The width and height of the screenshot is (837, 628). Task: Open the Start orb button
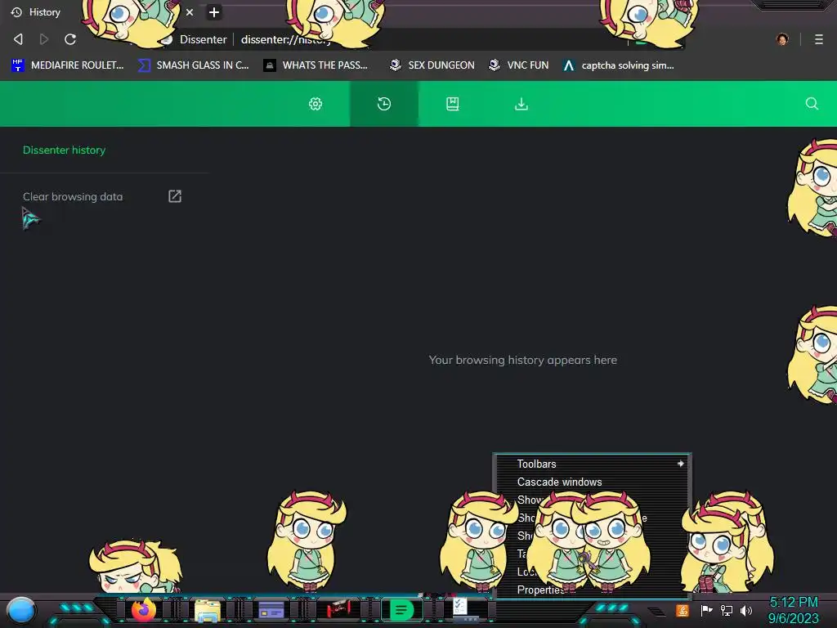21,611
